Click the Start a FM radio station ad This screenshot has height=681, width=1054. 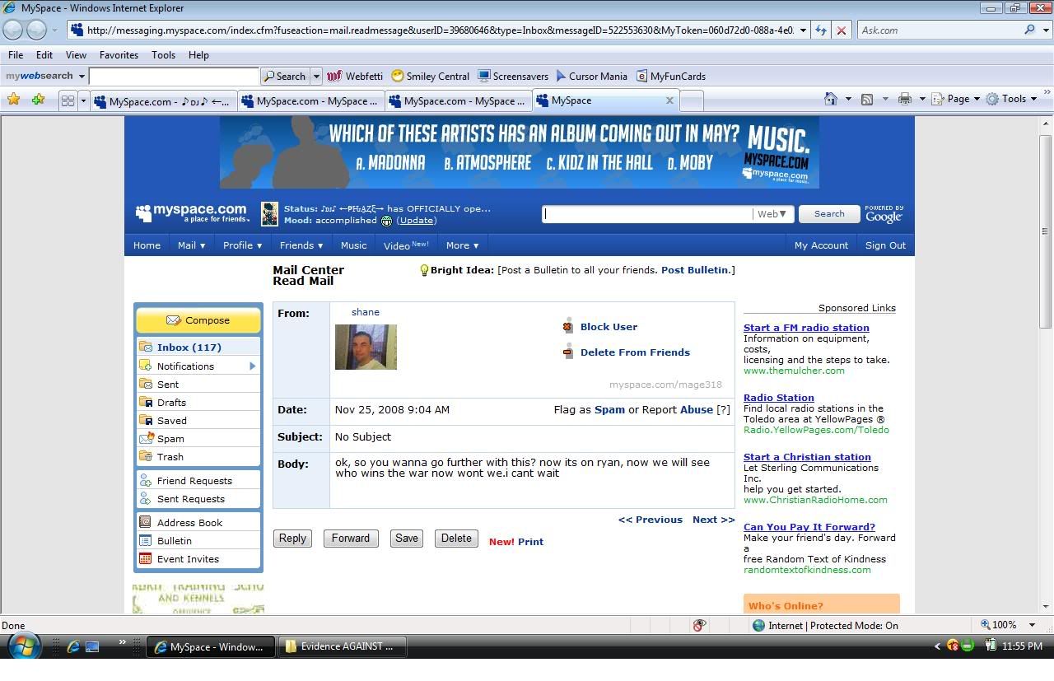coord(806,328)
